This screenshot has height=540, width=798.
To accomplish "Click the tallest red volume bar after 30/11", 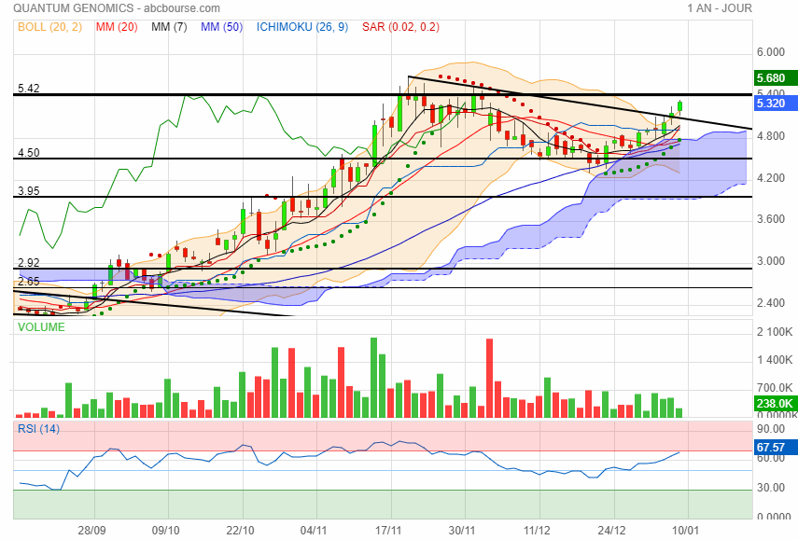I will pyautogui.click(x=490, y=379).
